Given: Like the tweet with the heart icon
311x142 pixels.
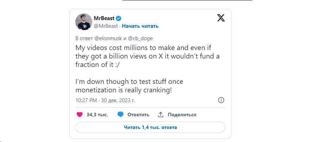Looking at the screenshot, I should pyautogui.click(x=80, y=115).
